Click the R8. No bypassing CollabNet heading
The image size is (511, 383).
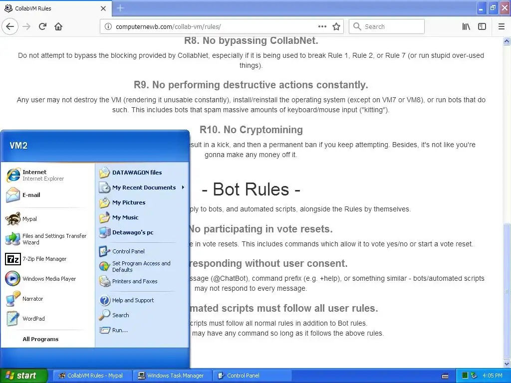[251, 40]
